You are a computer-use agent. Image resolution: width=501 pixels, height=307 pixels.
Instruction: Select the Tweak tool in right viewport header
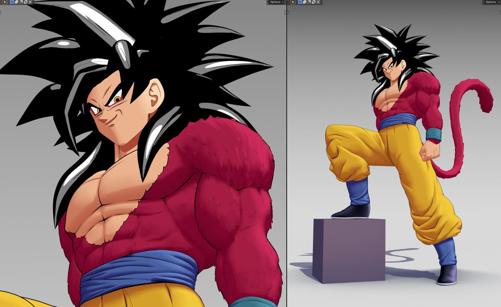[293, 2]
